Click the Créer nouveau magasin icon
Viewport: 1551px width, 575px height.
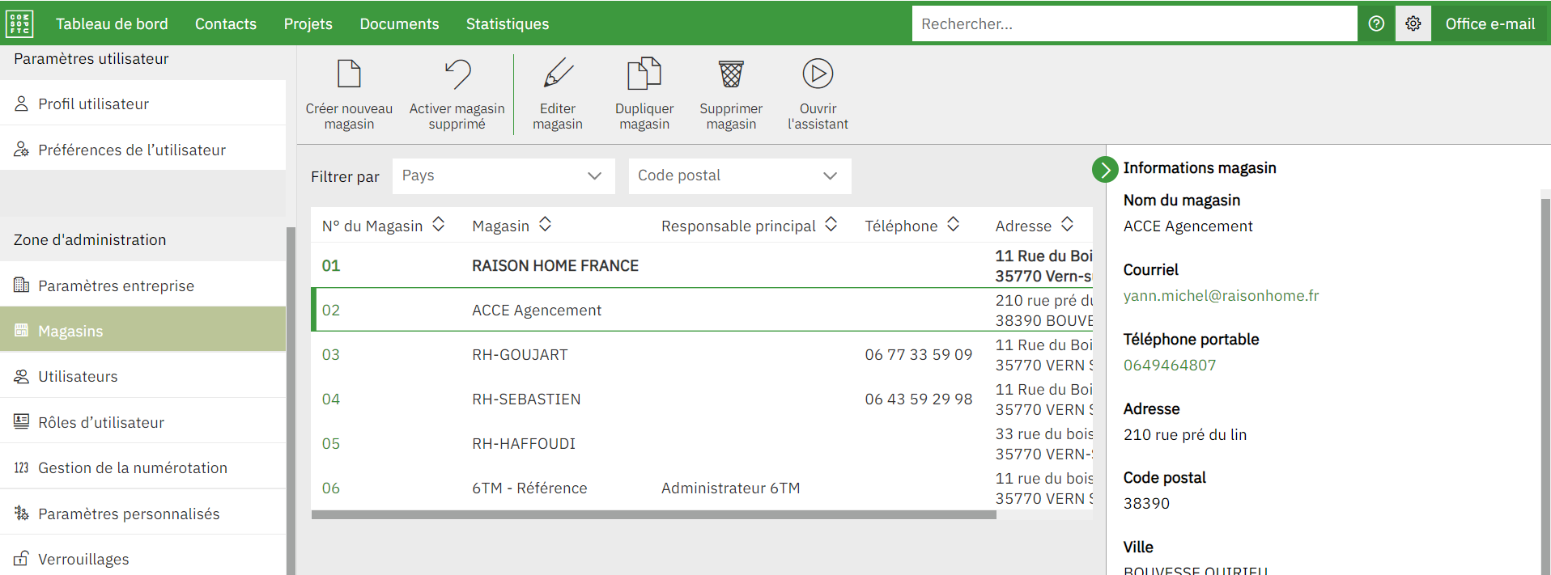coord(349,74)
